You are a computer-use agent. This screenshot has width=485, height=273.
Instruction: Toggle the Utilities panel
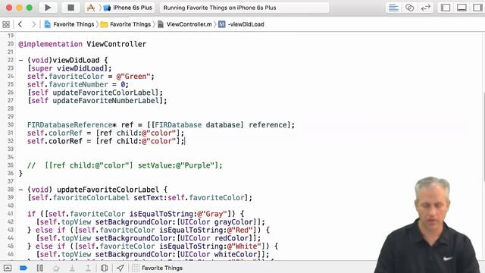477,8
